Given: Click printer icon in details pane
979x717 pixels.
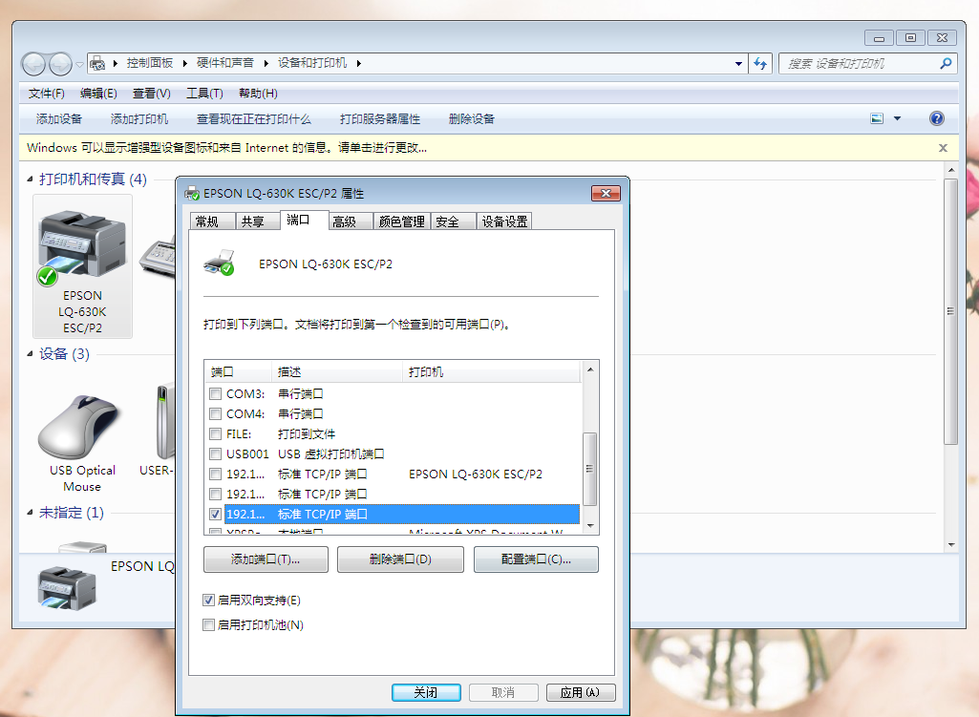Looking at the screenshot, I should point(68,586).
